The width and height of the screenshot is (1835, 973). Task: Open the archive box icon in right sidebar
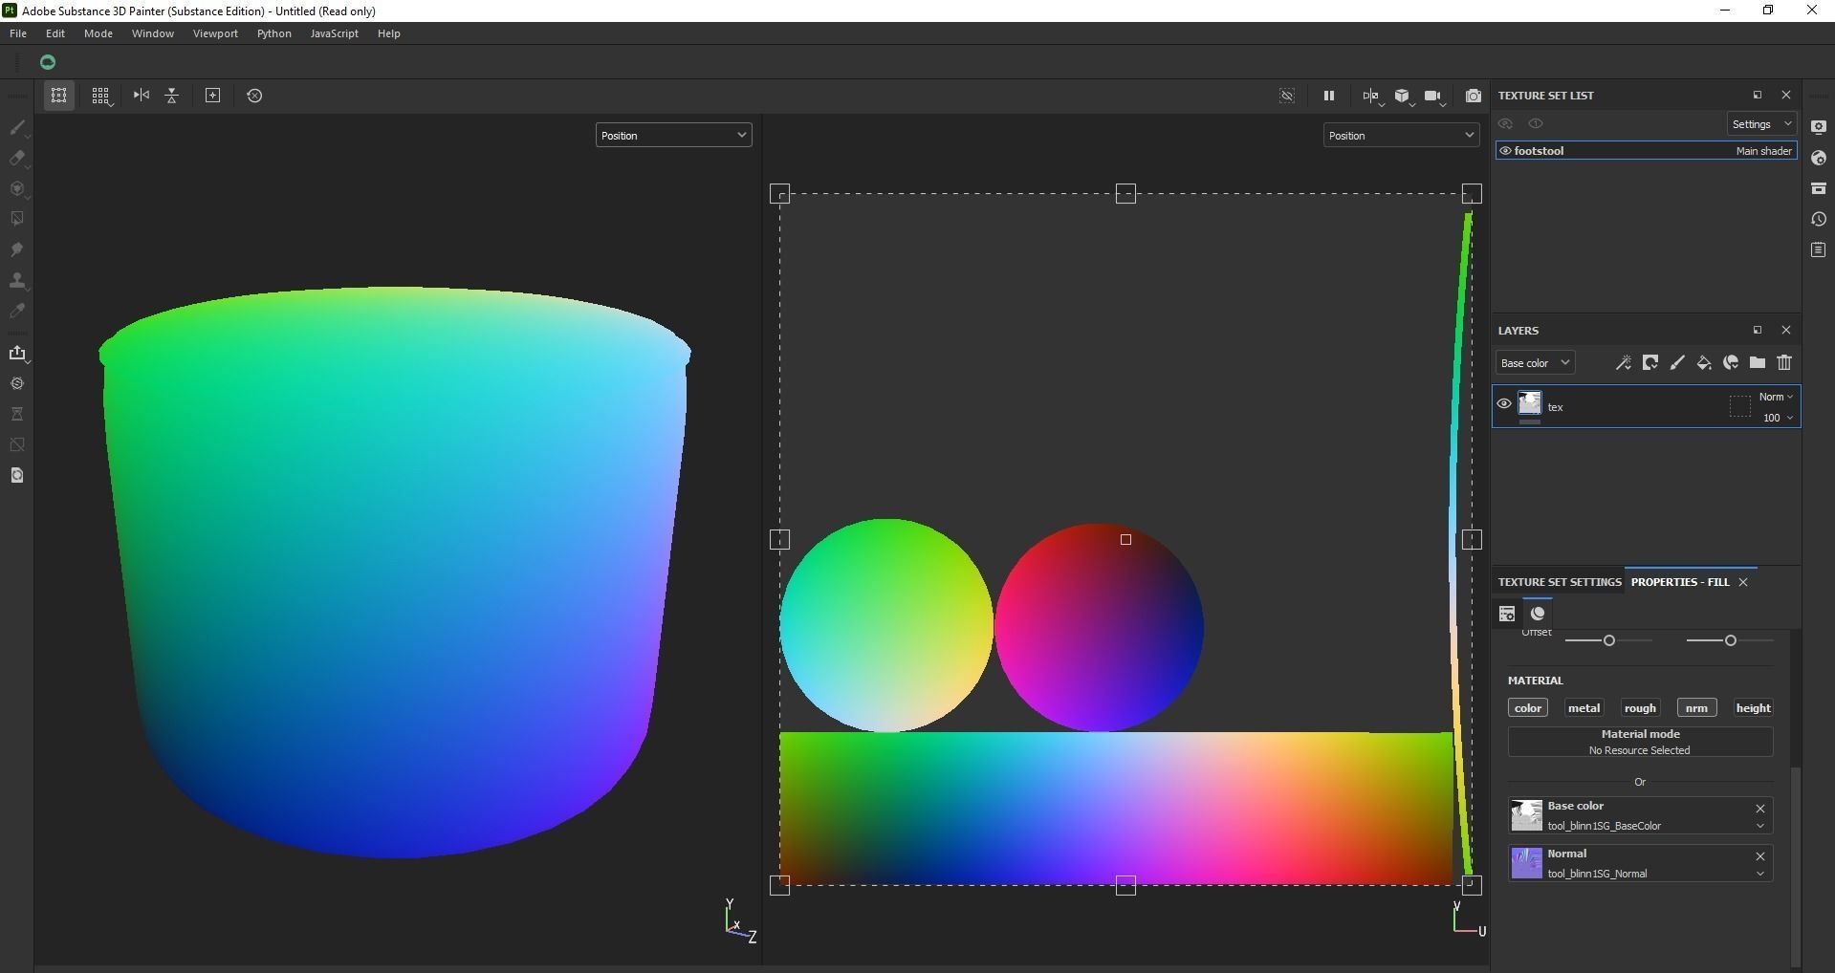coord(1819,188)
